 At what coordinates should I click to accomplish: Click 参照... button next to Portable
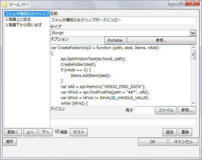[x=162, y=40]
